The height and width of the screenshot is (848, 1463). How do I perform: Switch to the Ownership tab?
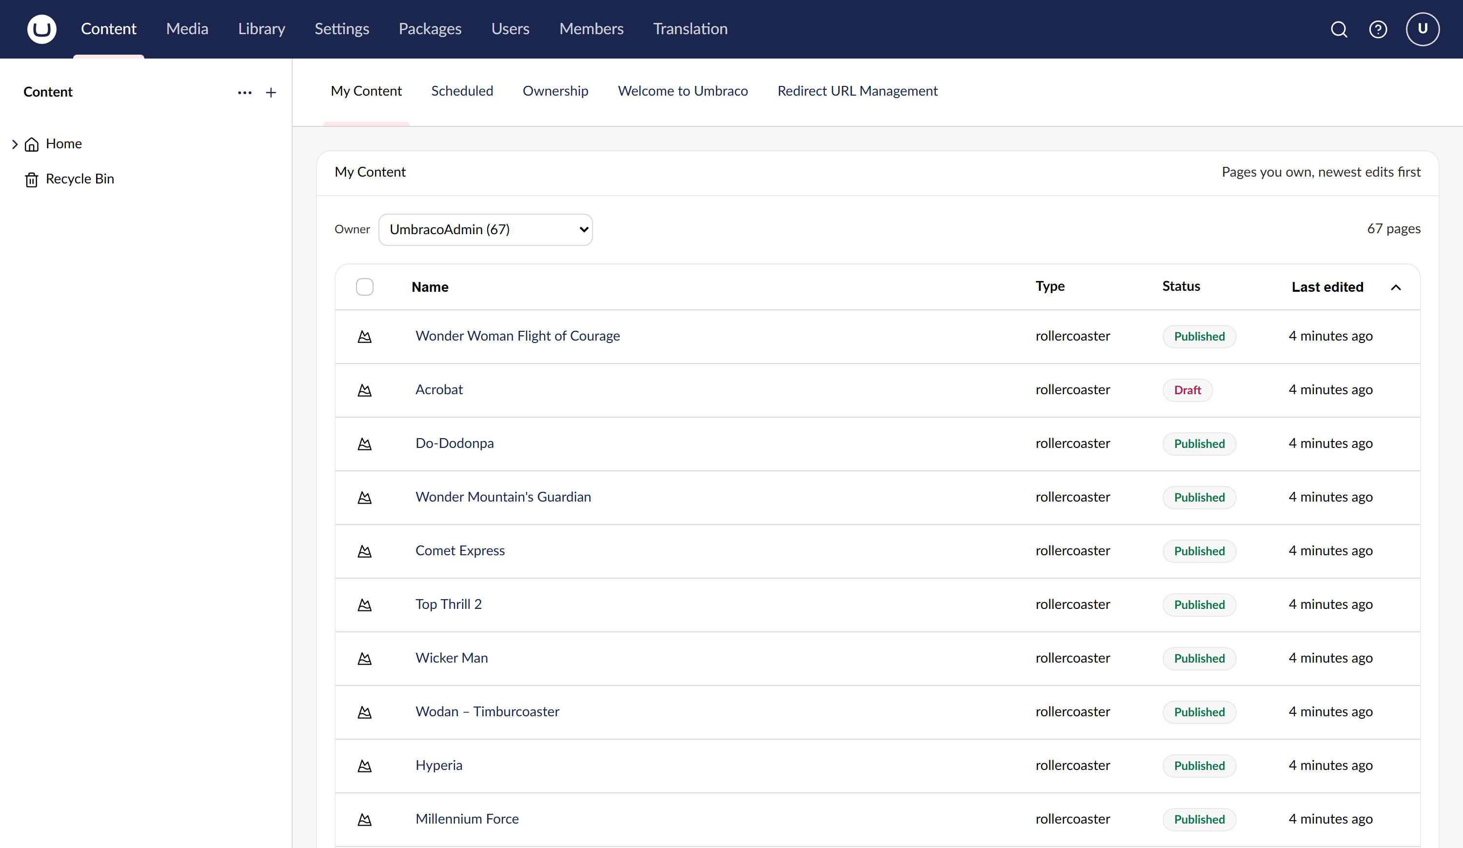click(x=555, y=91)
